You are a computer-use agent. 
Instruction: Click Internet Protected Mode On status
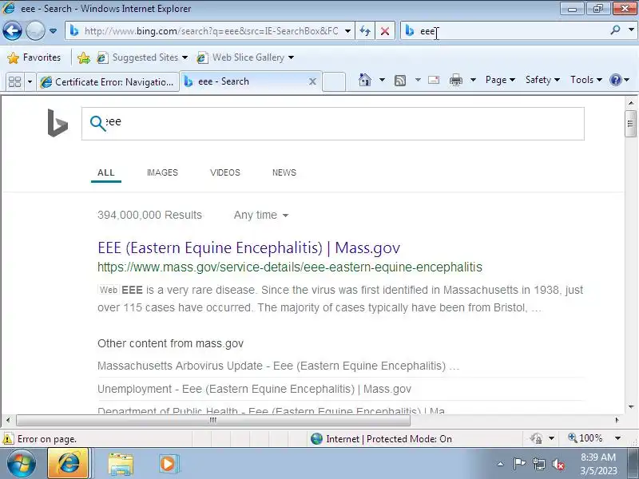pyautogui.click(x=382, y=439)
